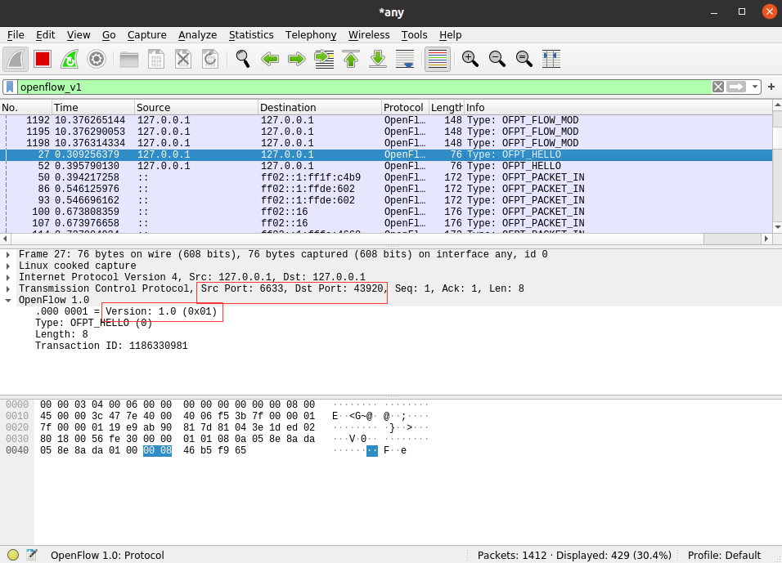The width and height of the screenshot is (782, 563).
Task: Go back in packet history
Action: pos(270,60)
